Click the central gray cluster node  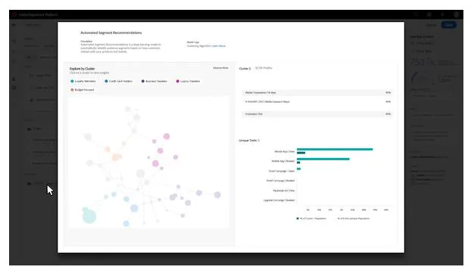141,173
